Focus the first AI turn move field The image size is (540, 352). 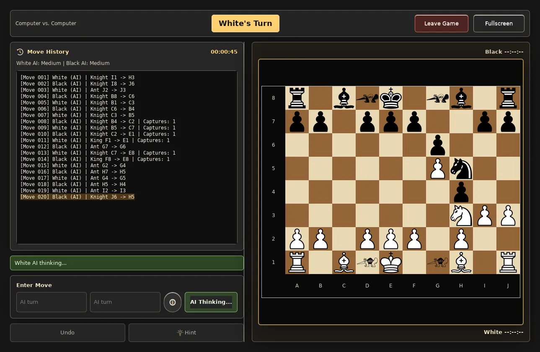(52, 302)
